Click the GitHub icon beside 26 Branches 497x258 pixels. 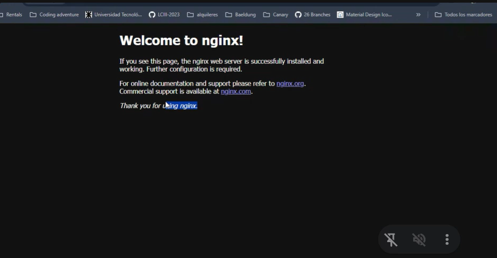point(298,14)
